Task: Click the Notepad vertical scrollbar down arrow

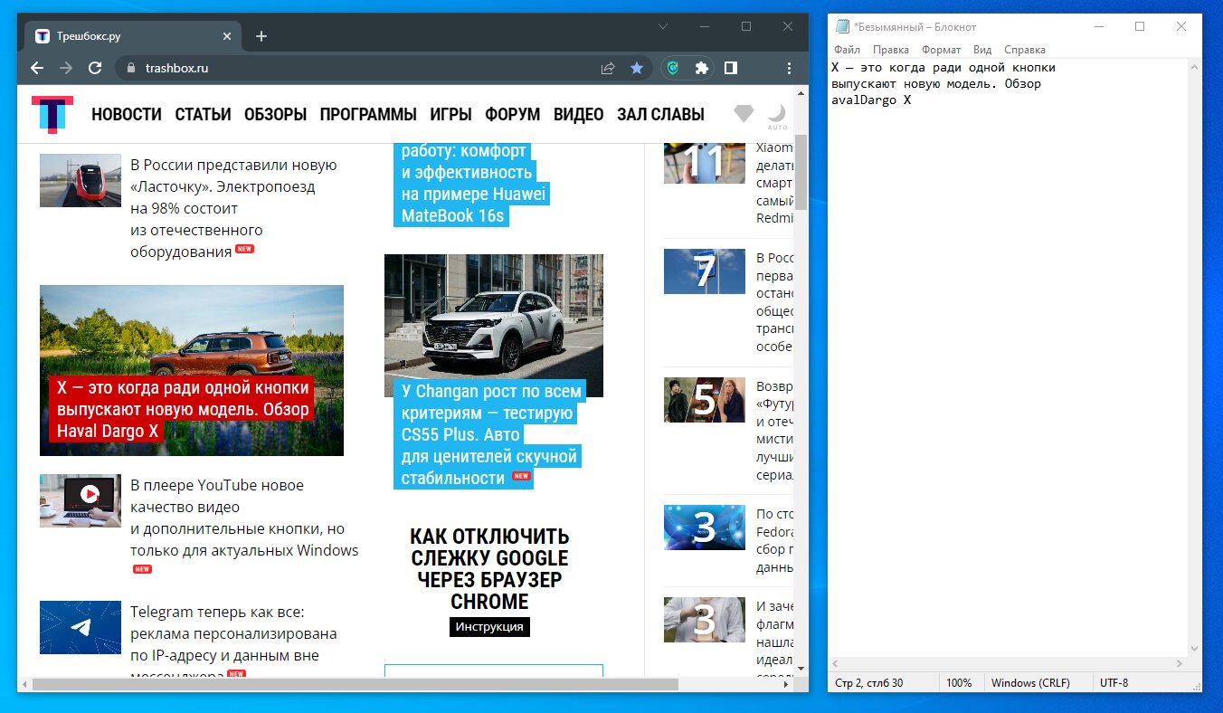Action: [1195, 649]
